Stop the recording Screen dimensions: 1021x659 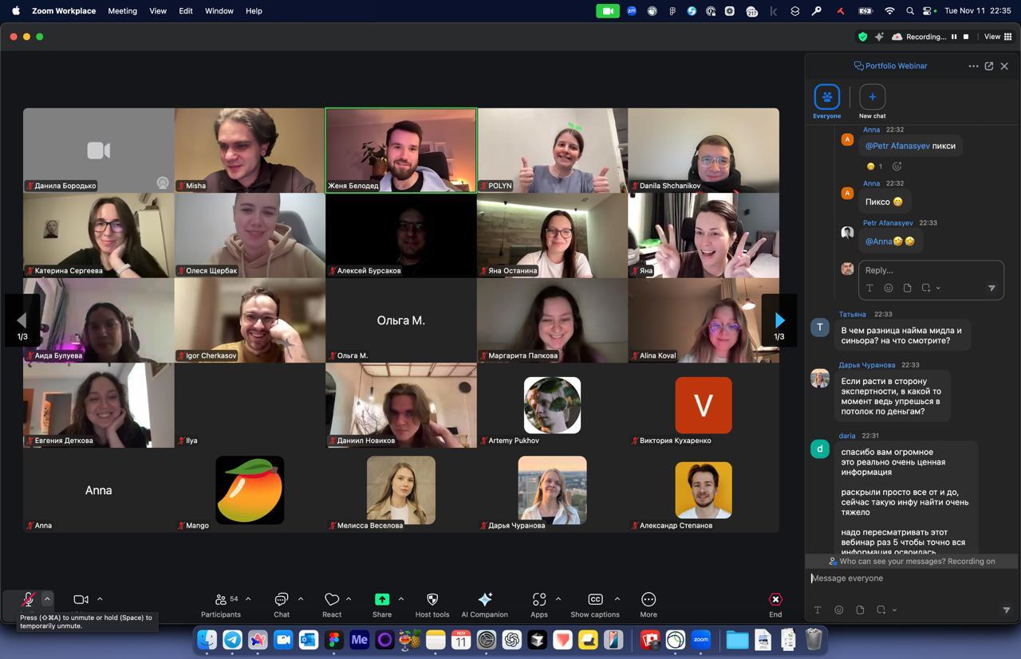point(966,37)
